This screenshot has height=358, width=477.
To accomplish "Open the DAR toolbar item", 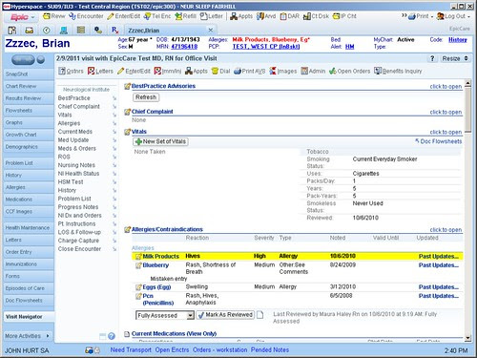I will point(289,16).
